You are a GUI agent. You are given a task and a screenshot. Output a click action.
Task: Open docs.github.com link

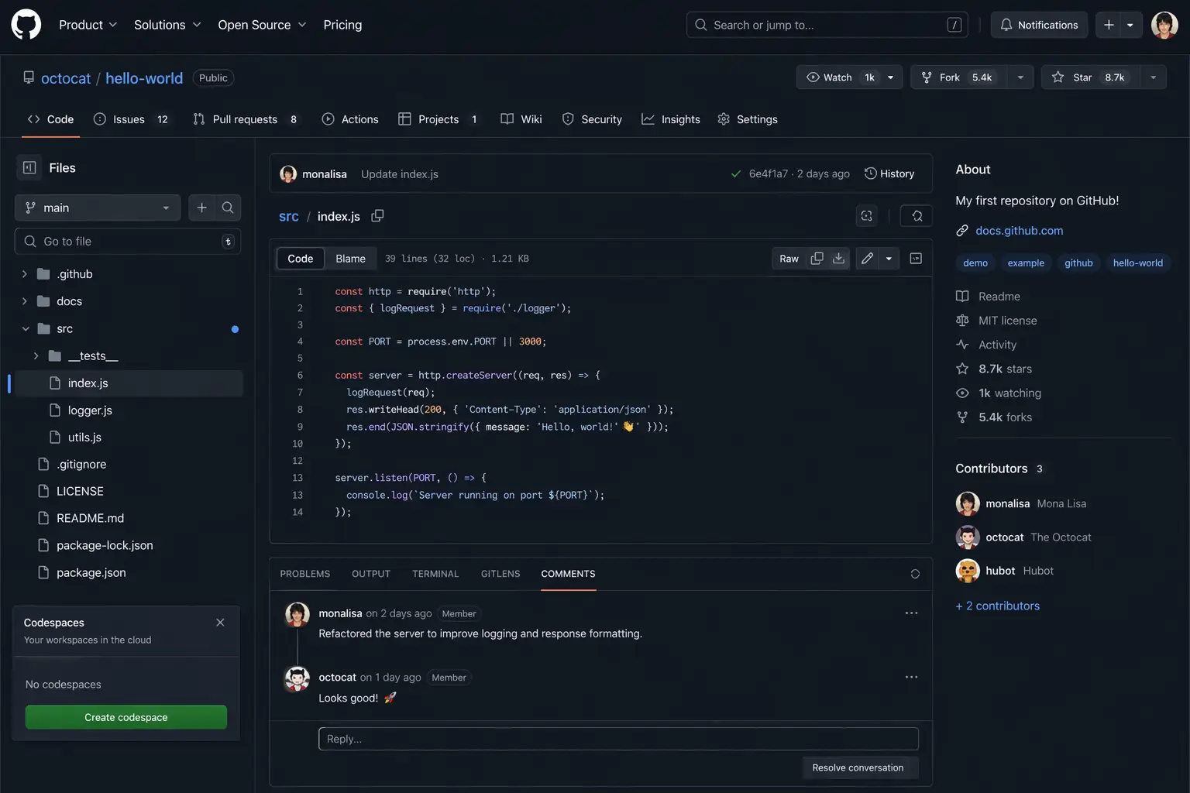pos(1020,231)
